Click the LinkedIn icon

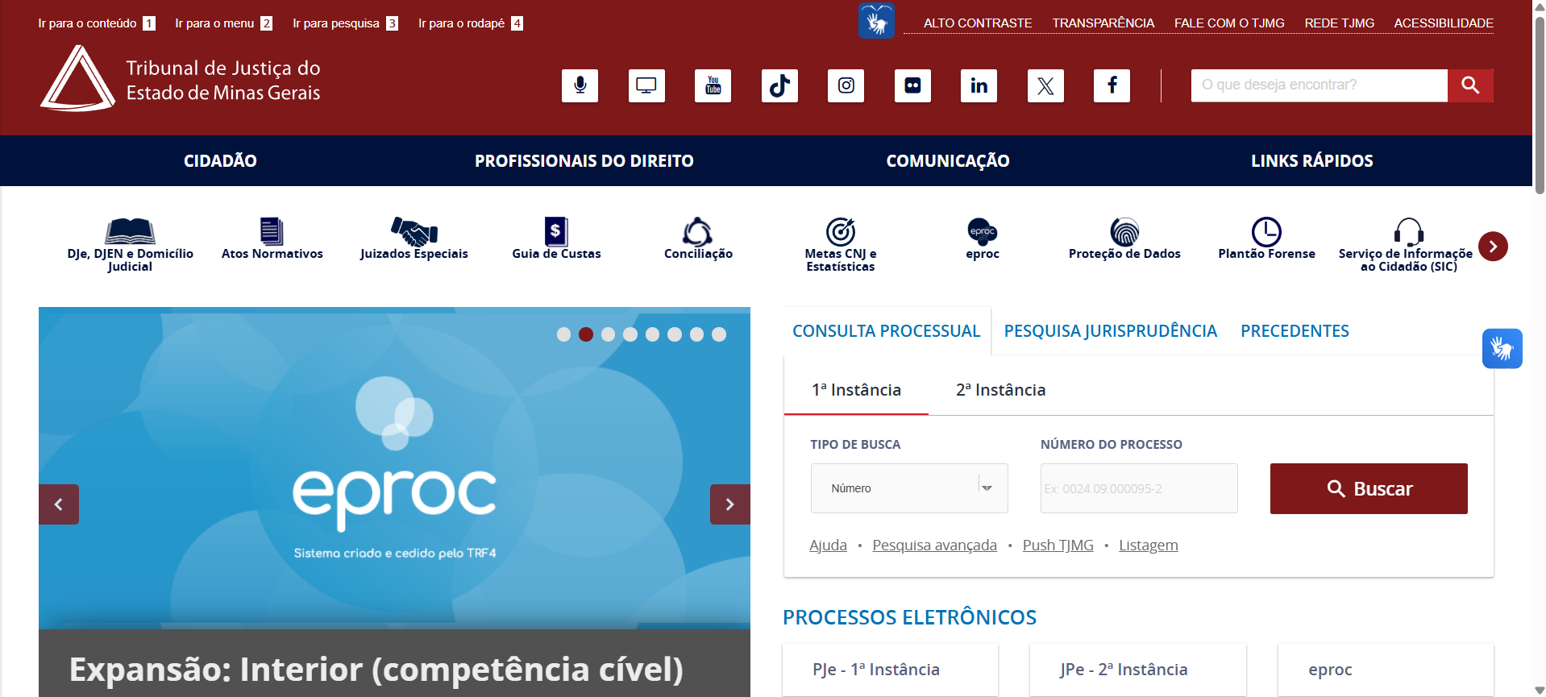[x=979, y=85]
